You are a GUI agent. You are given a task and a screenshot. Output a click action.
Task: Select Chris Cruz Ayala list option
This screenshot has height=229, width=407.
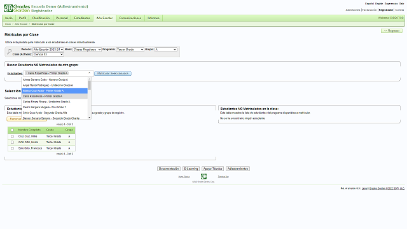click(x=55, y=113)
